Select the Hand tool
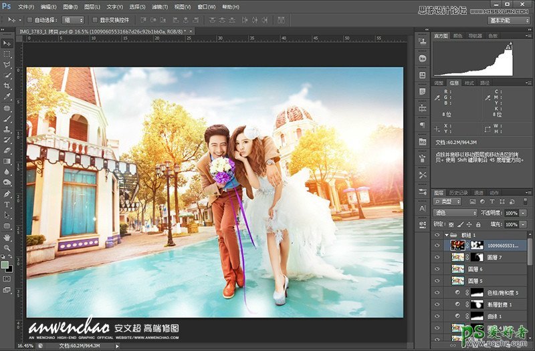Viewport: 535px width, 351px height. [7, 236]
